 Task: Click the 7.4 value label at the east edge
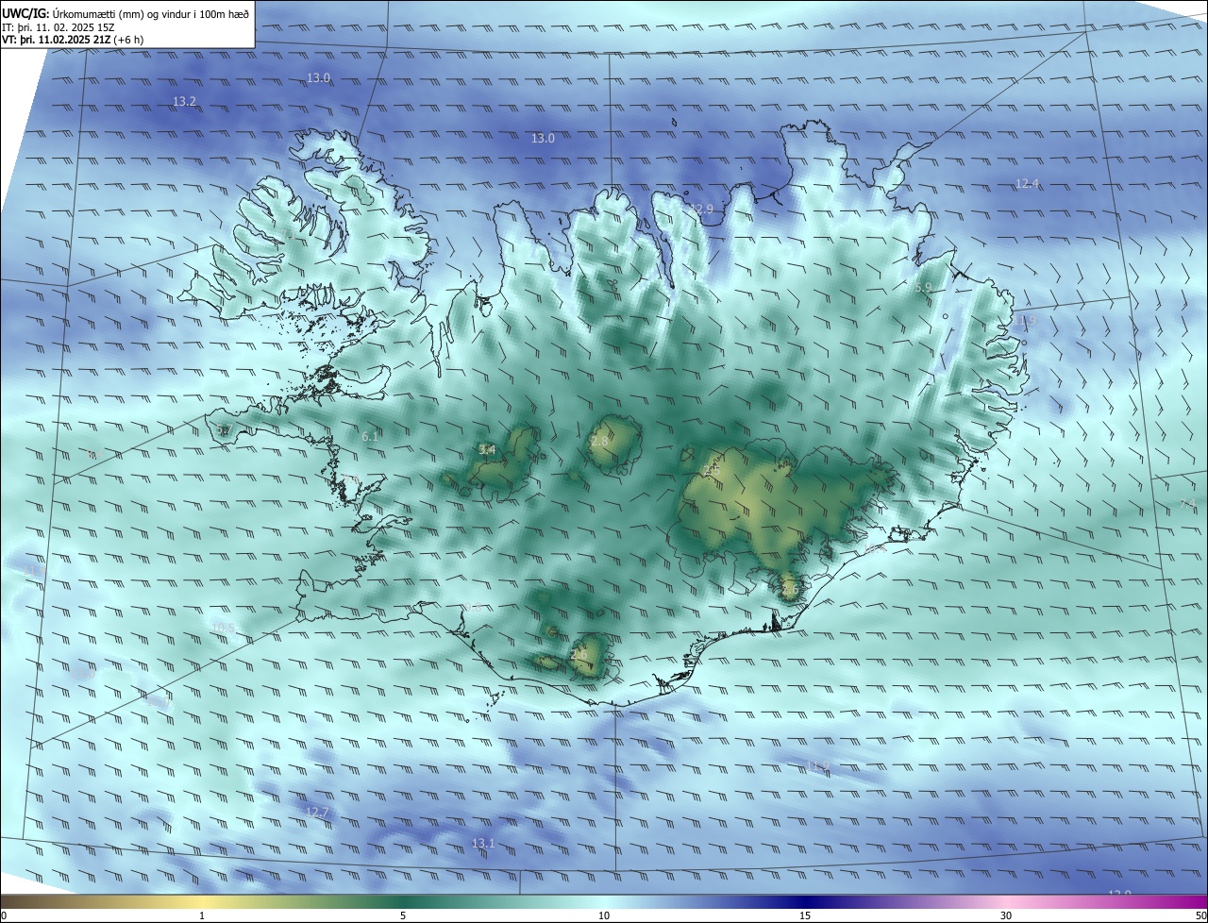pos(1187,503)
